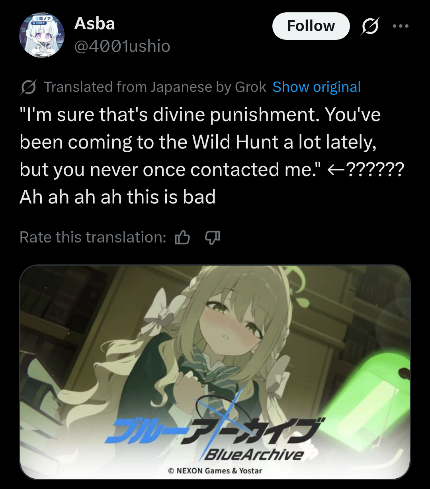This screenshot has height=489, width=430.
Task: Click the Follow button
Action: pyautogui.click(x=311, y=26)
